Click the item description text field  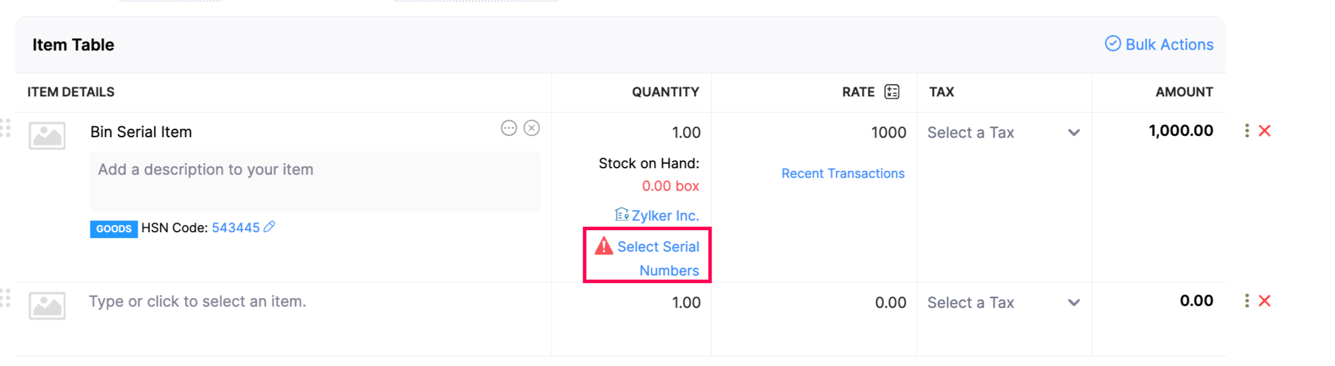pos(314,181)
